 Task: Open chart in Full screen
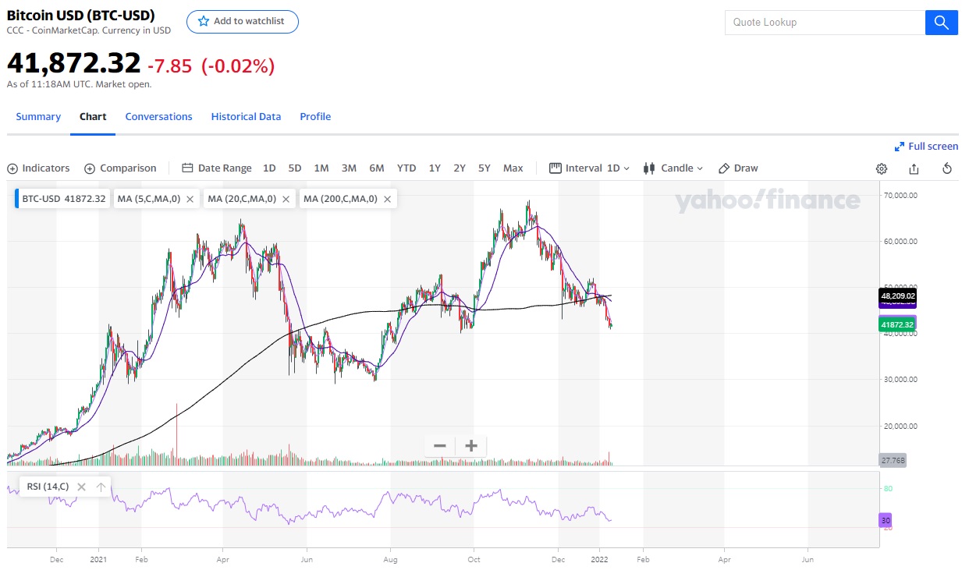click(x=926, y=147)
